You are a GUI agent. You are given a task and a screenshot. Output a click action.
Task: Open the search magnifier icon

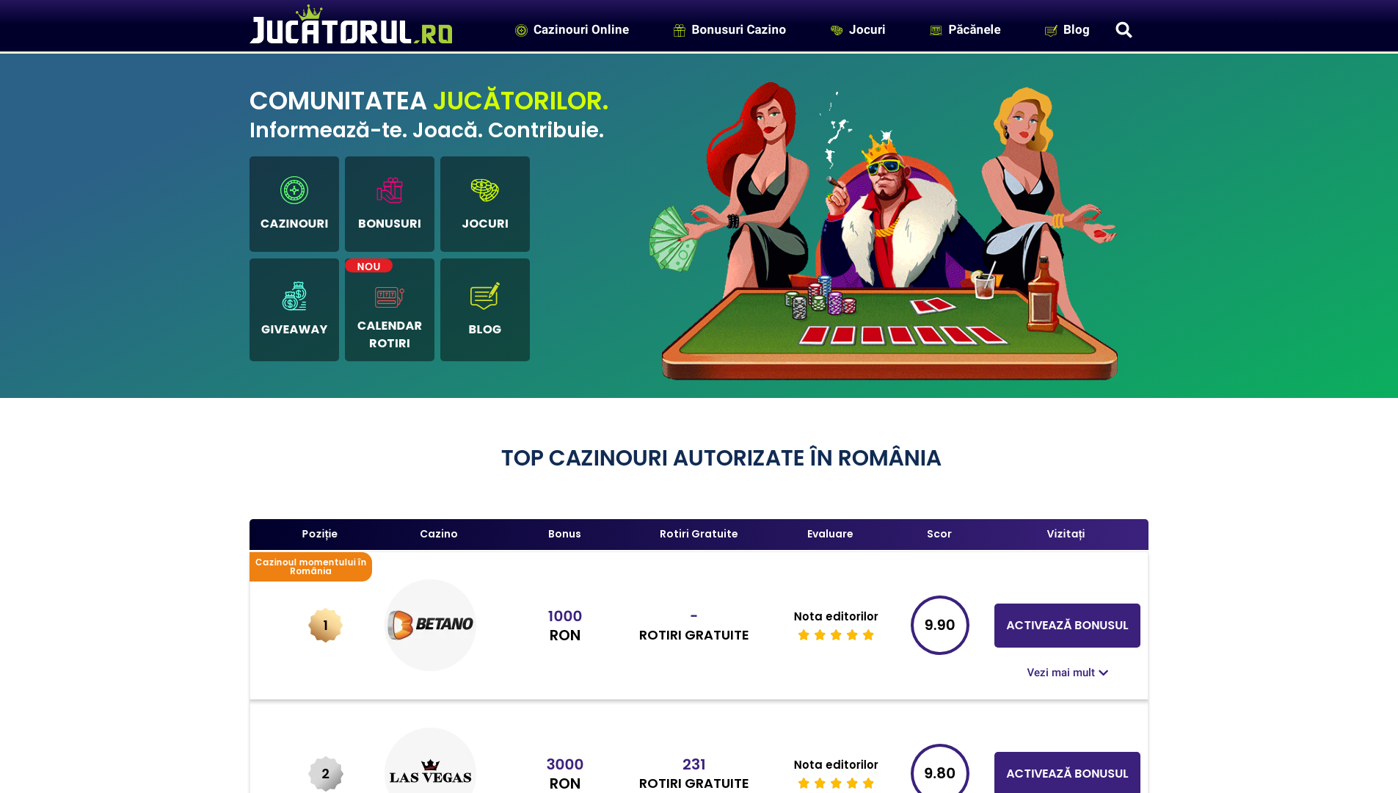(1124, 30)
